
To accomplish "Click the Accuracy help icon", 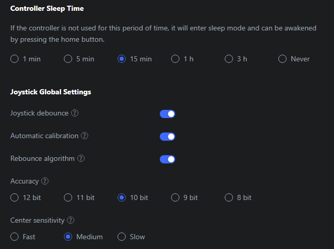I will [45, 181].
